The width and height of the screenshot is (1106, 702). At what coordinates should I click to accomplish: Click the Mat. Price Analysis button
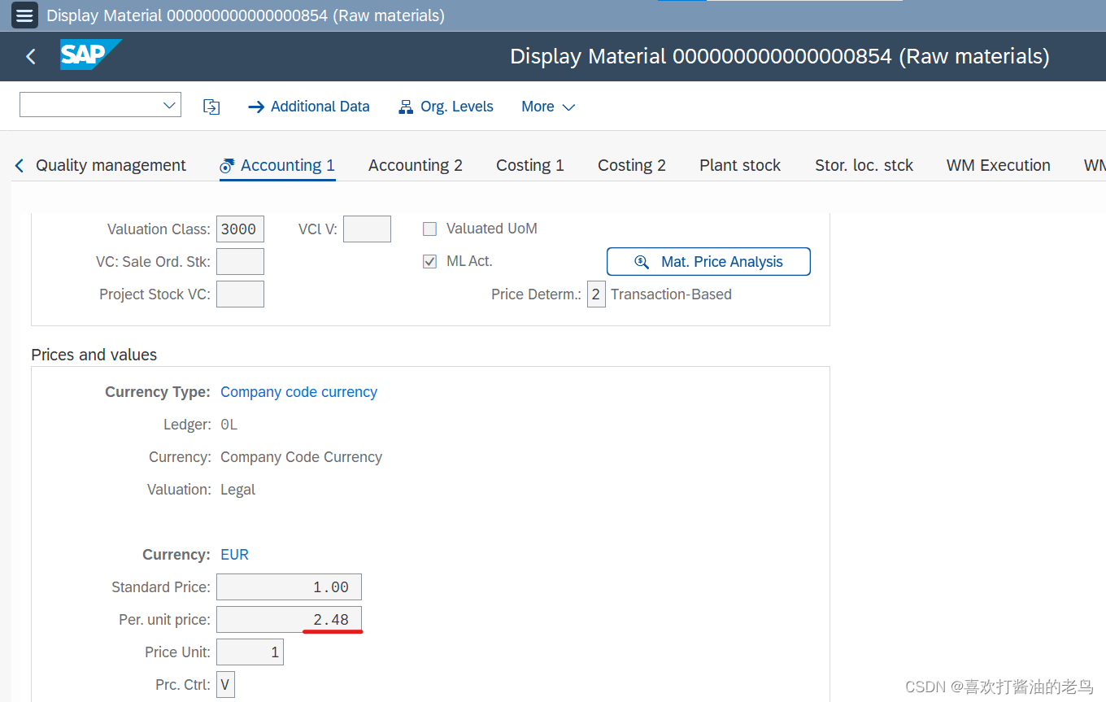[708, 261]
